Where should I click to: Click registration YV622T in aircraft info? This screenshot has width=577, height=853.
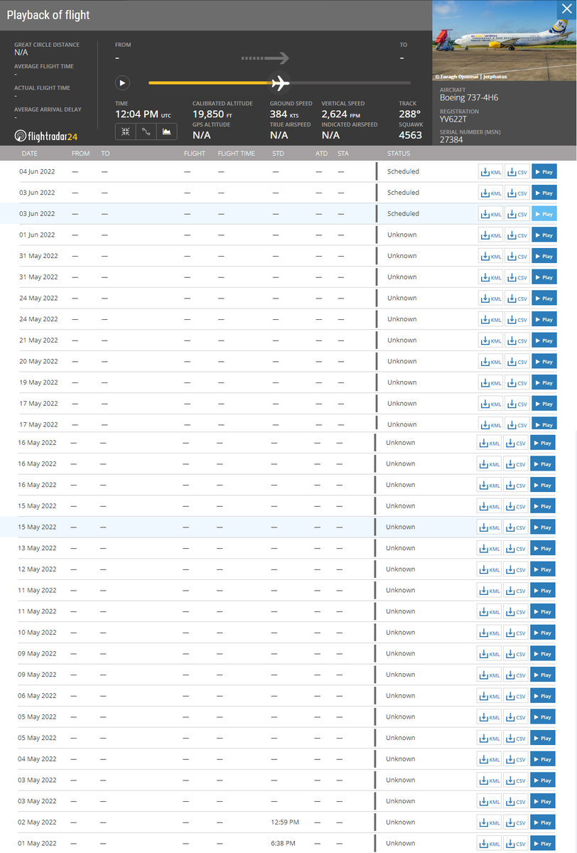pos(454,119)
